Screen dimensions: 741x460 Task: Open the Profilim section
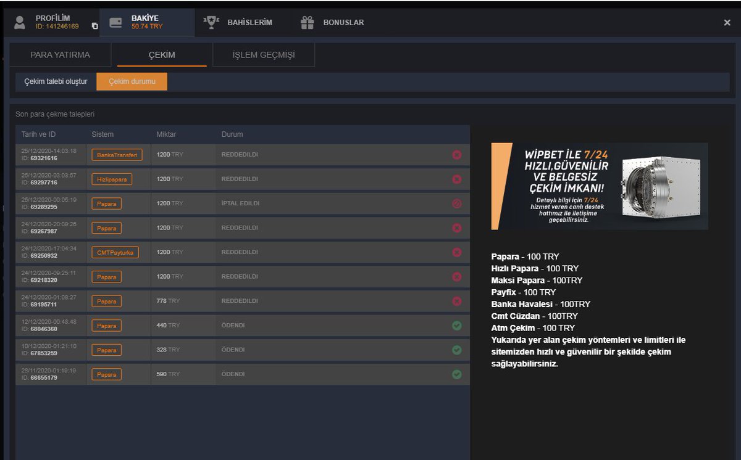[52, 23]
